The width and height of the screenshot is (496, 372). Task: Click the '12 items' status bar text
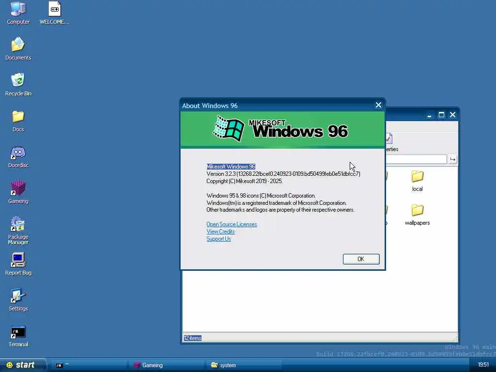(192, 338)
